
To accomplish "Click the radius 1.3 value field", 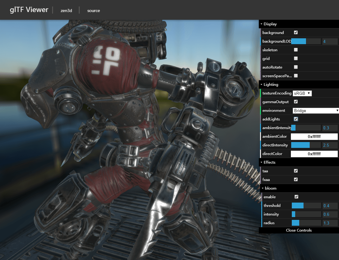I will coord(330,223).
